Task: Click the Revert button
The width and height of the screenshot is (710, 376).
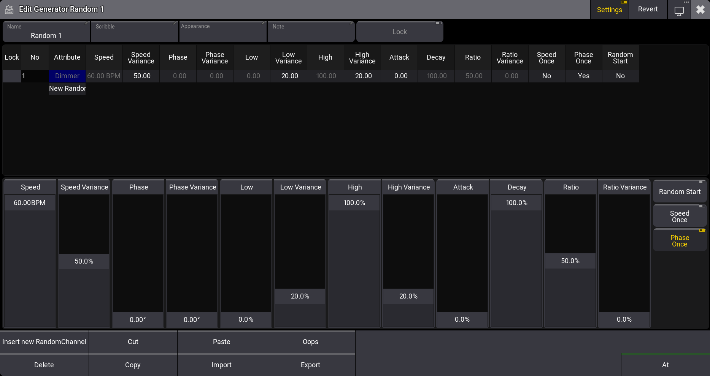Action: 648,9
